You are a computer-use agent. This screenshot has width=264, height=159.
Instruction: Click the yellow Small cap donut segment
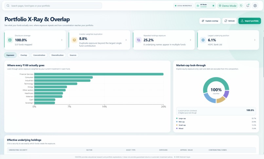[221, 100]
